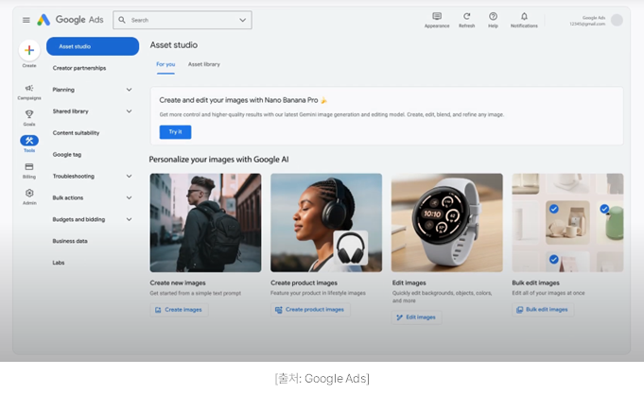Open the Campaigns section icon
The height and width of the screenshot is (393, 644).
tap(29, 88)
